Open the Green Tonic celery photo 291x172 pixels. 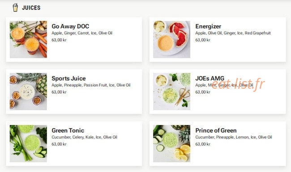(x=28, y=143)
